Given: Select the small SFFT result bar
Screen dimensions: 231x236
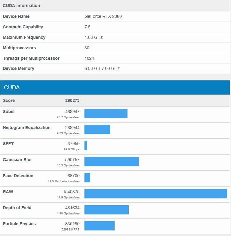Looking at the screenshot, I should [86, 146].
